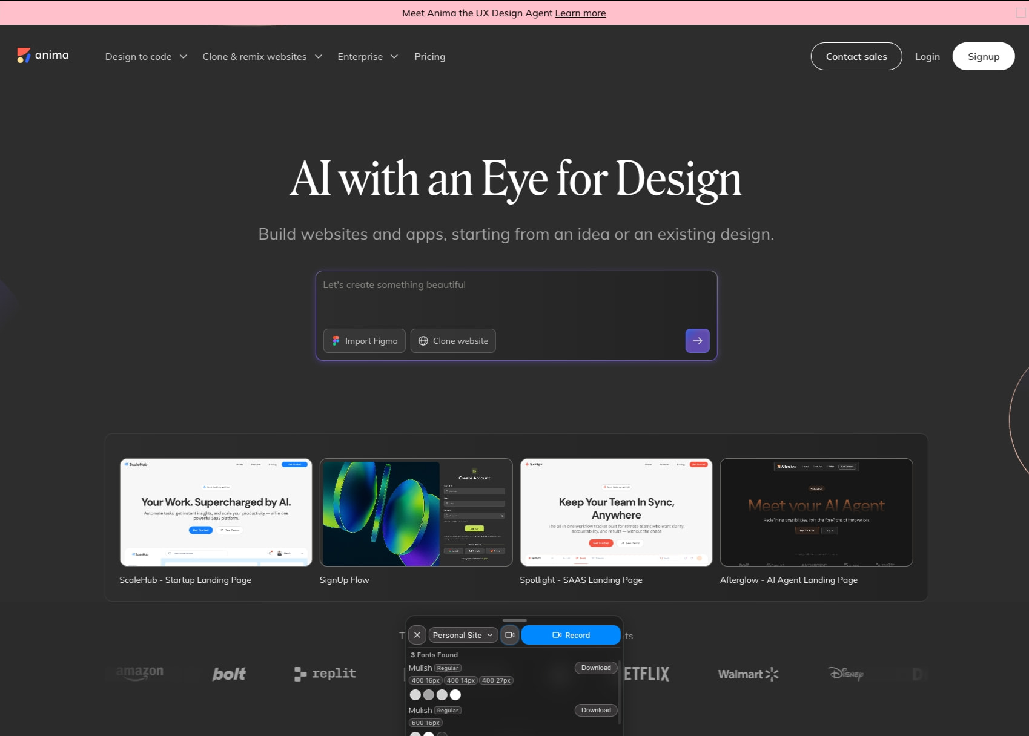Screen dimensions: 1029x736
Task: Click the "AI with an Eye for Design" headline
Action: 515,179
